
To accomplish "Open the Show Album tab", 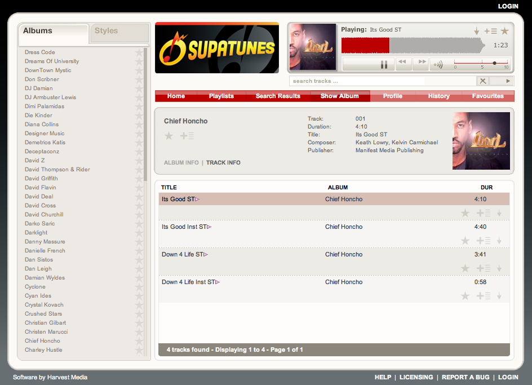I will click(340, 96).
